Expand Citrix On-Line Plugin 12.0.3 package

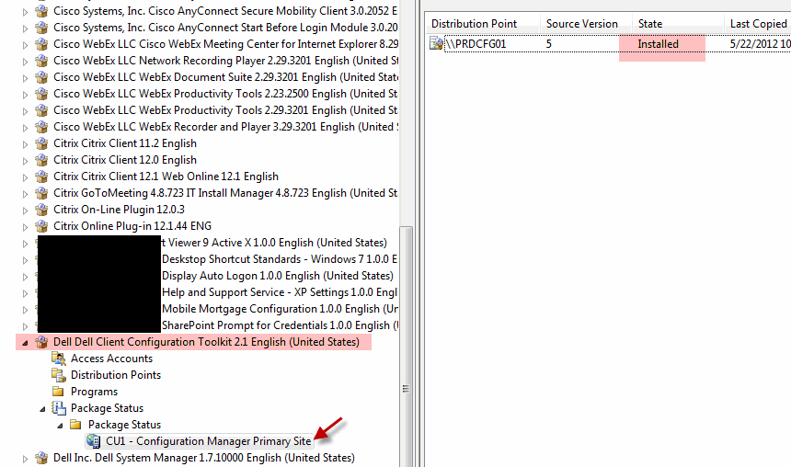(25, 211)
